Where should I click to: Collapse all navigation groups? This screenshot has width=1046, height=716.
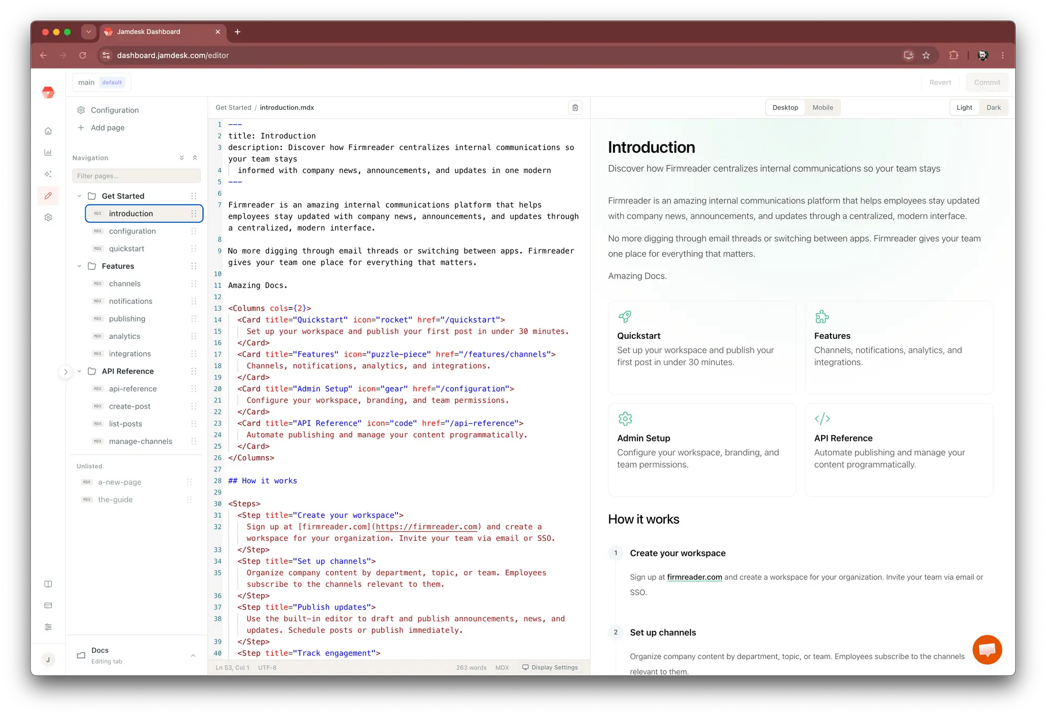click(195, 157)
